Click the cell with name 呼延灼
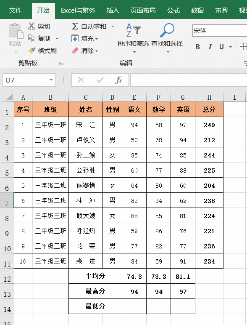This screenshot has height=325, width=247. [x=86, y=230]
